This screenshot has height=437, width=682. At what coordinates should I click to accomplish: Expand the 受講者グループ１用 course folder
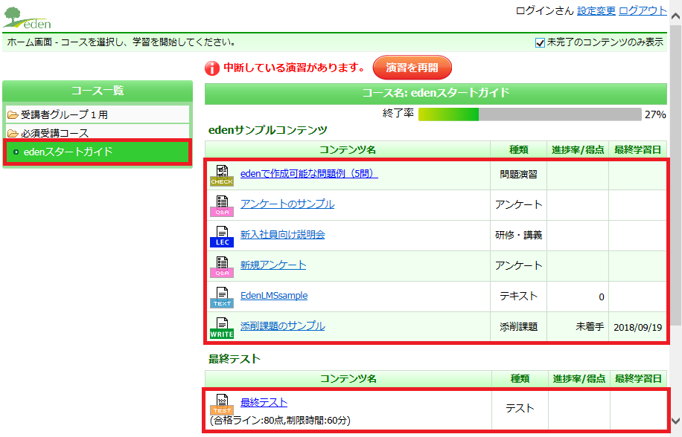pos(98,114)
